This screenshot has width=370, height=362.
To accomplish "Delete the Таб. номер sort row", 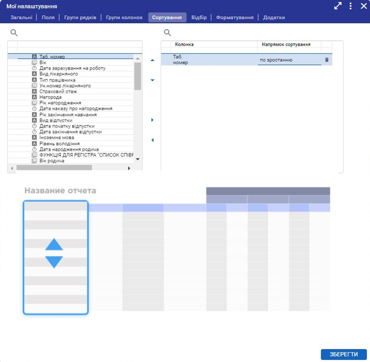I will pos(327,60).
